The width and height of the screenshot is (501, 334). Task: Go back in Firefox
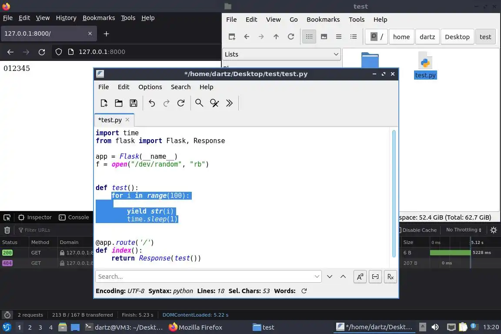pyautogui.click(x=10, y=52)
